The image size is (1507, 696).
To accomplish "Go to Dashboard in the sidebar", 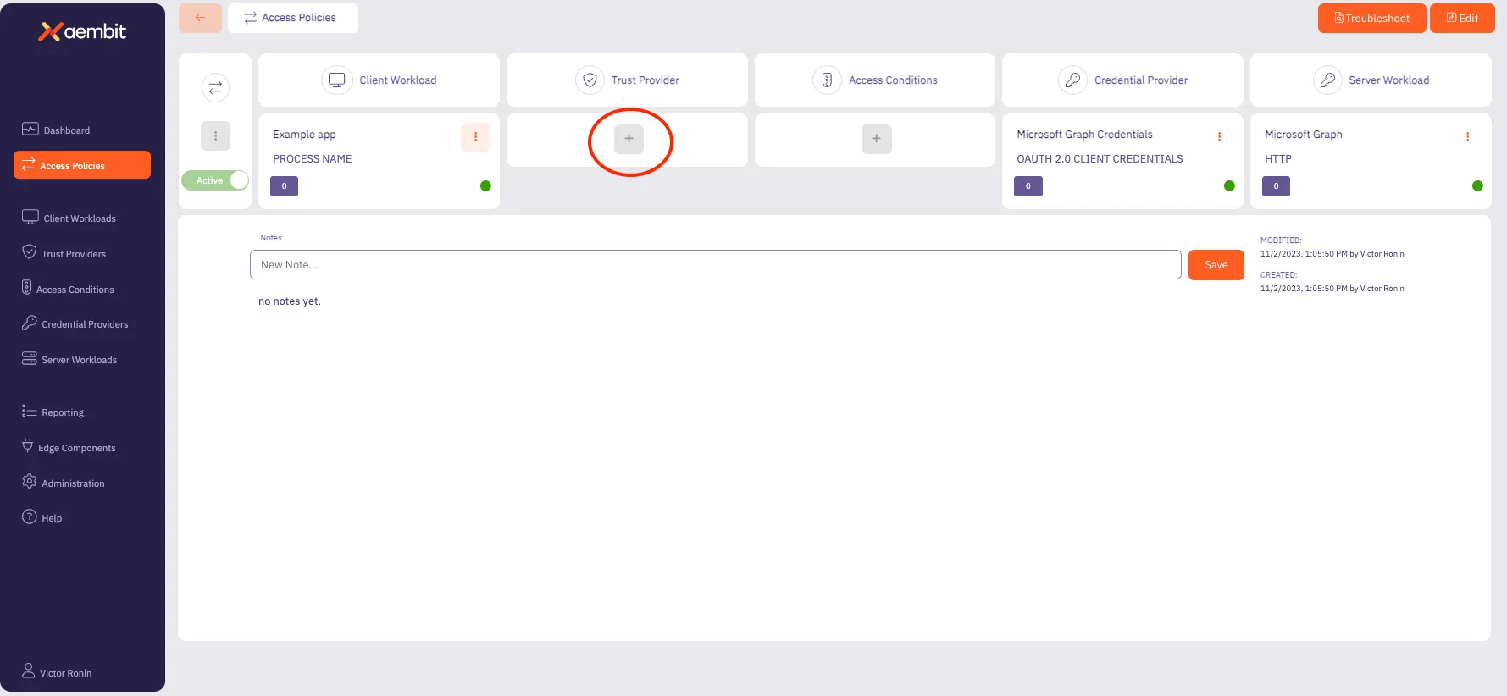I will pos(66,130).
